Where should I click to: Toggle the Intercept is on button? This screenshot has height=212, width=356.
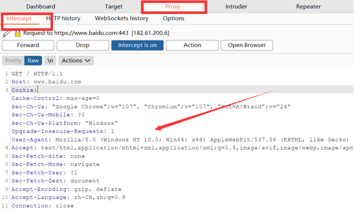[137, 45]
